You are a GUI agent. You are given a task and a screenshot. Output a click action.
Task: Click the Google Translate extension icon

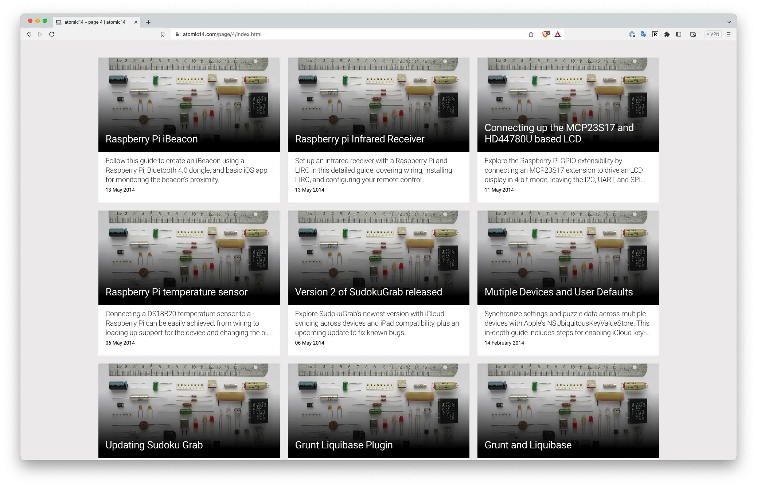coord(644,34)
